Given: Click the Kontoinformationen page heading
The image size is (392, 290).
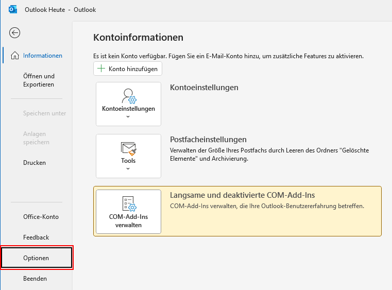Looking at the screenshot, I should pos(138,37).
